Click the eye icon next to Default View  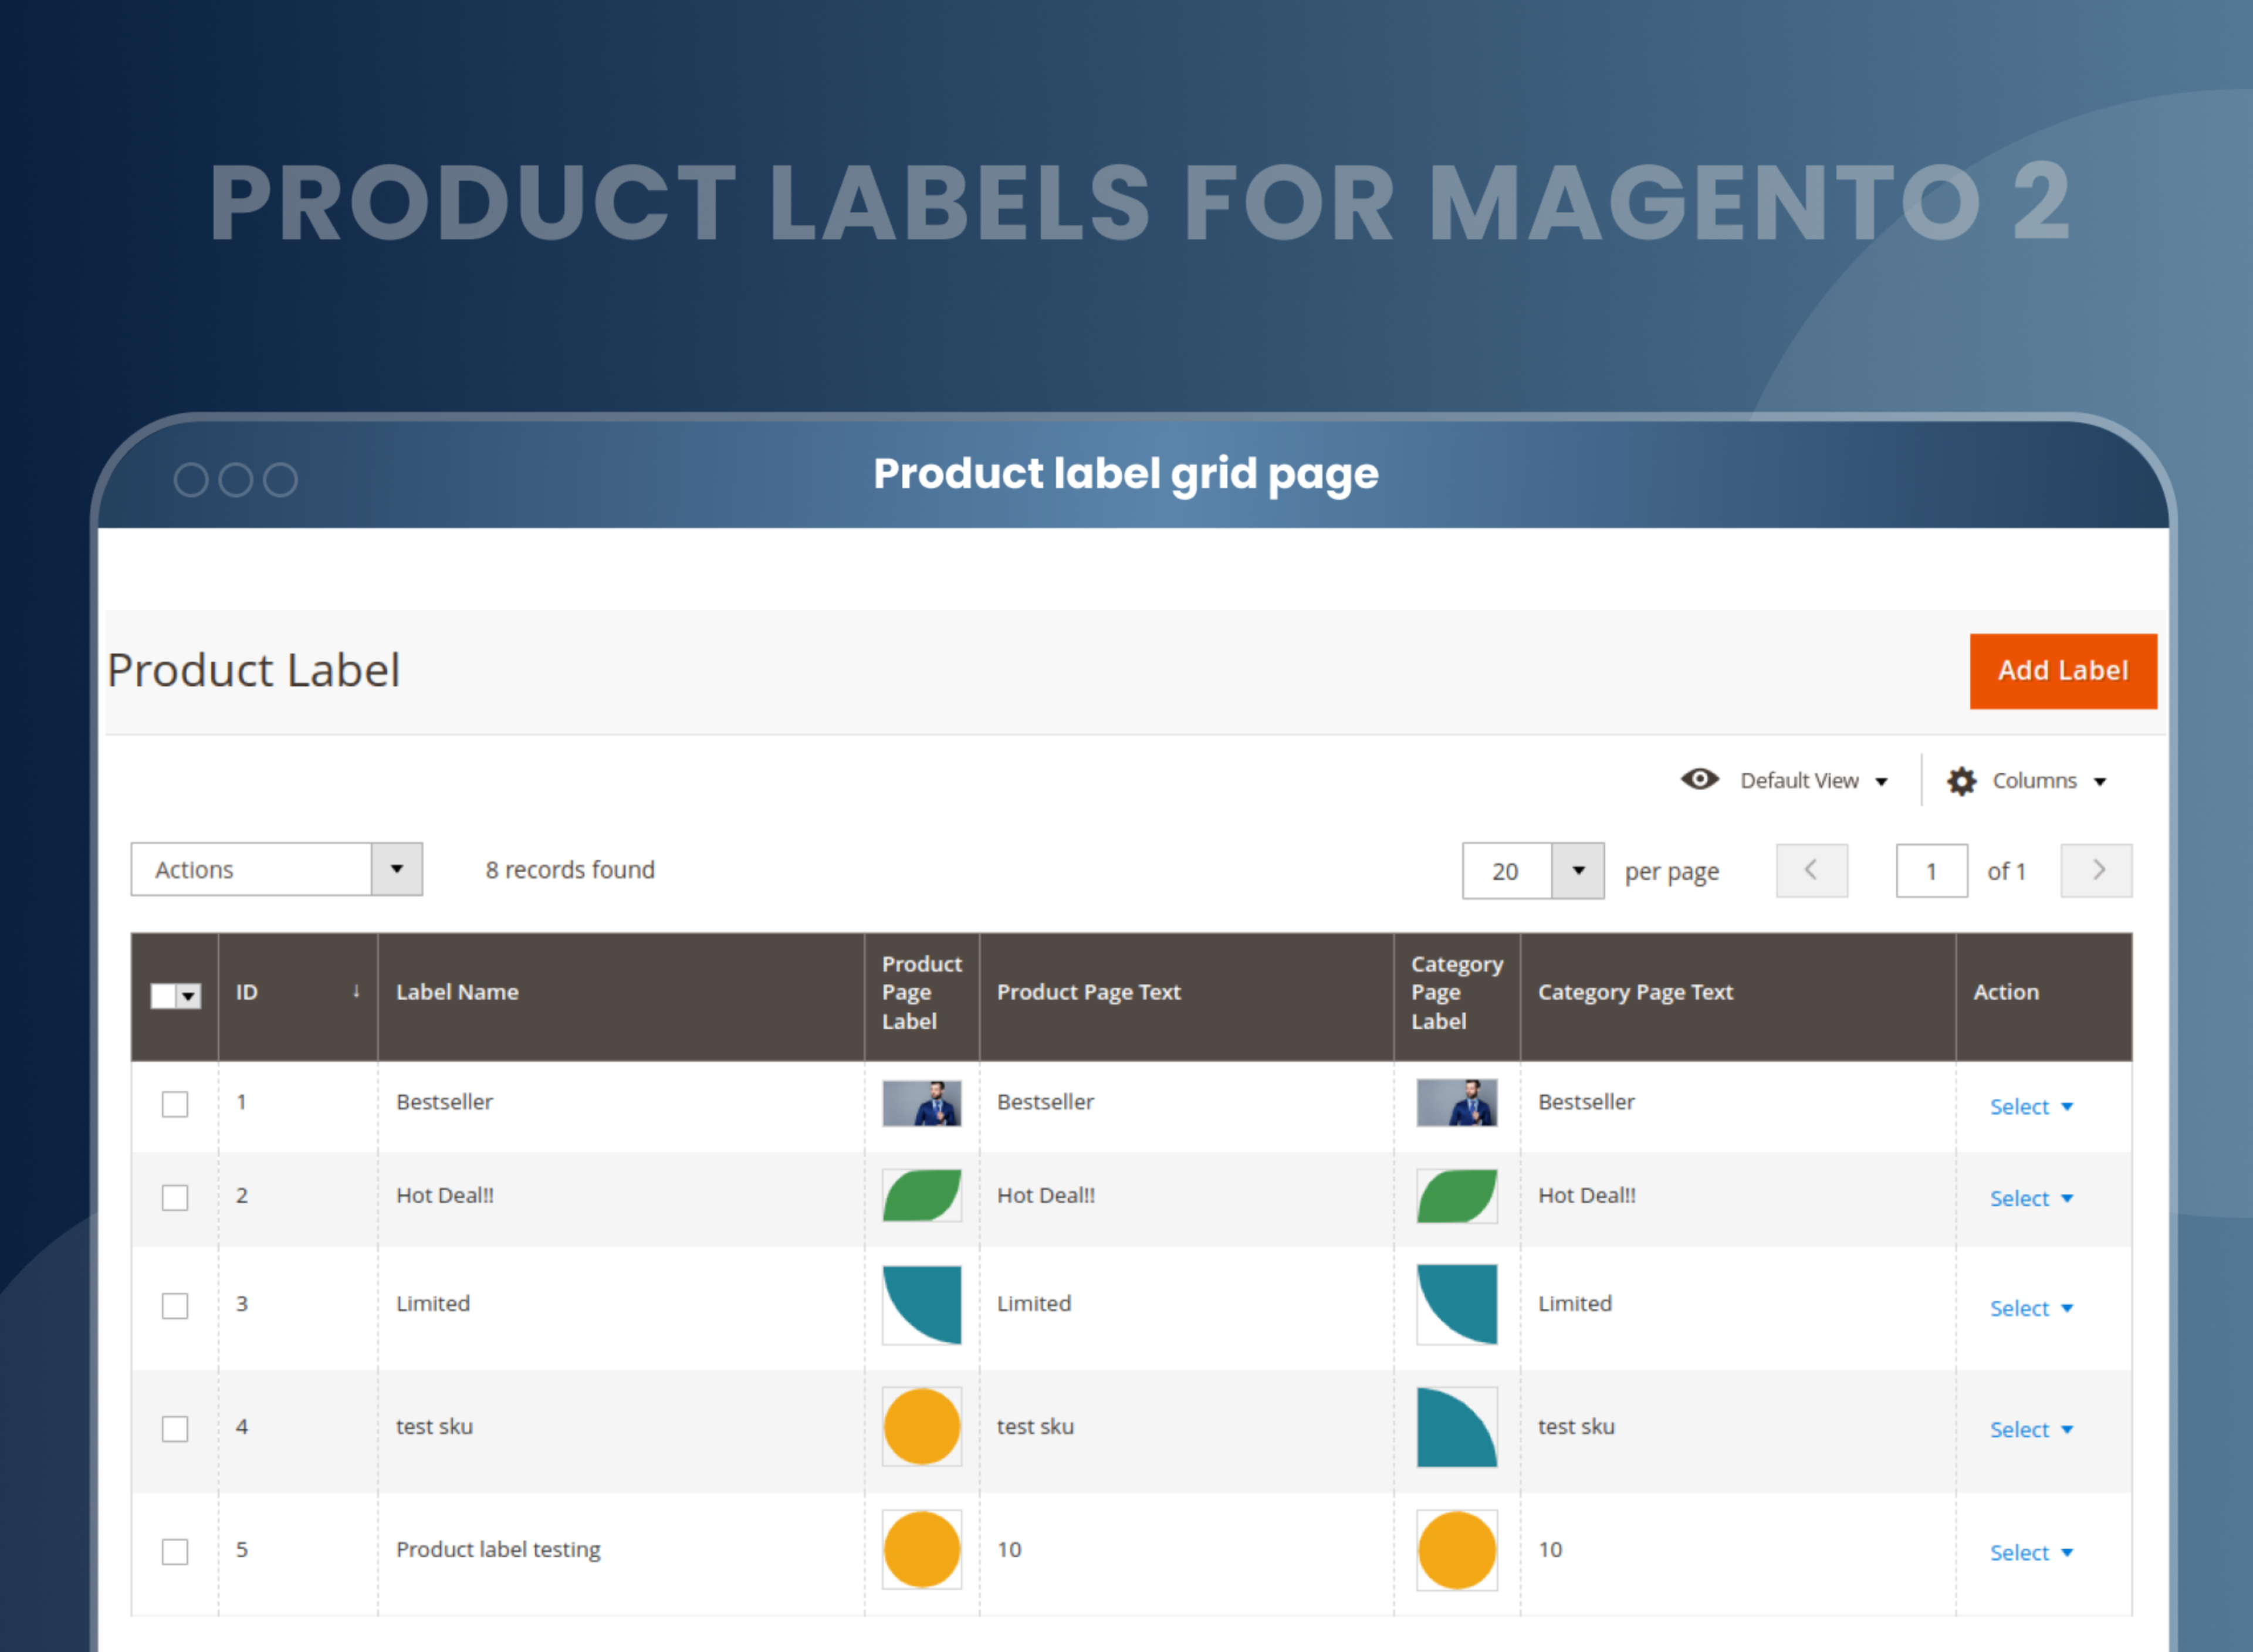point(1700,780)
